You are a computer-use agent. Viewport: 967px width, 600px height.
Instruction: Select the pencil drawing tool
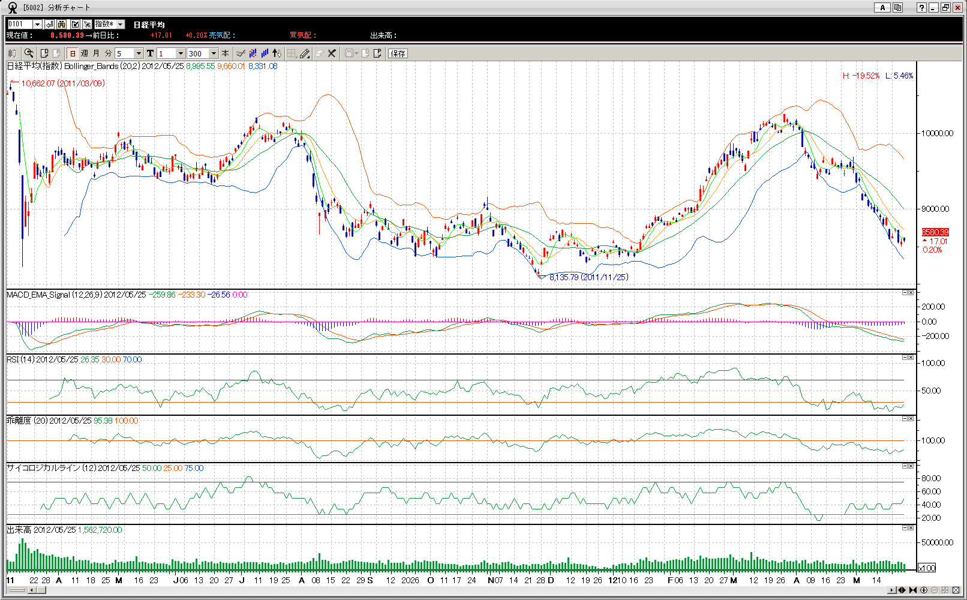click(305, 53)
